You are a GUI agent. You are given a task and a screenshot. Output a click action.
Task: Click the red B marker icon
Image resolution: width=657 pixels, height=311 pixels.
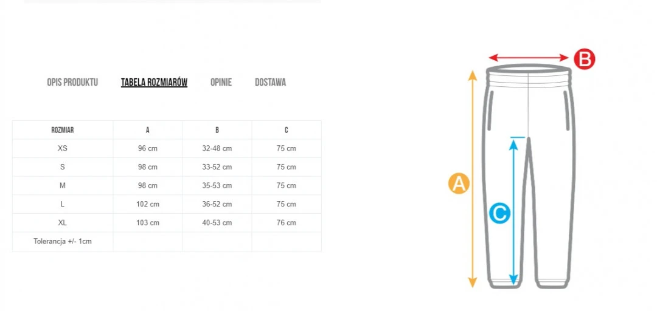click(x=584, y=60)
